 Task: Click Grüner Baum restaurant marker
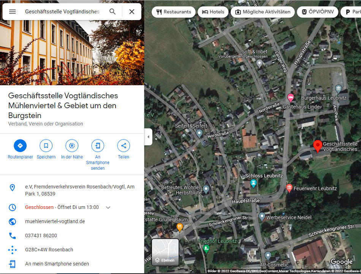180,227
